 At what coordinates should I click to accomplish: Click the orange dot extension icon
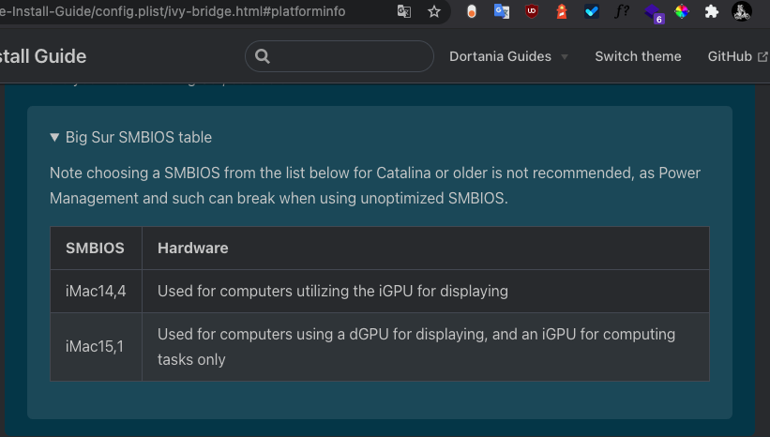(x=472, y=12)
